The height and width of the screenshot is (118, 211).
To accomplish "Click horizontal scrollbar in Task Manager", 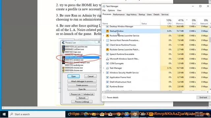I will point(143,92).
